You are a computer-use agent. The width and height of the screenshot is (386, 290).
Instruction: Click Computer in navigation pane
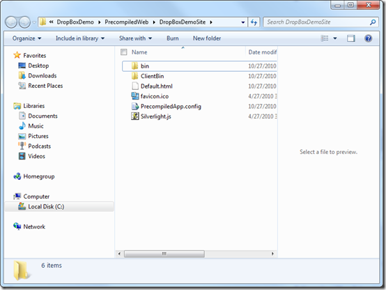pos(36,197)
